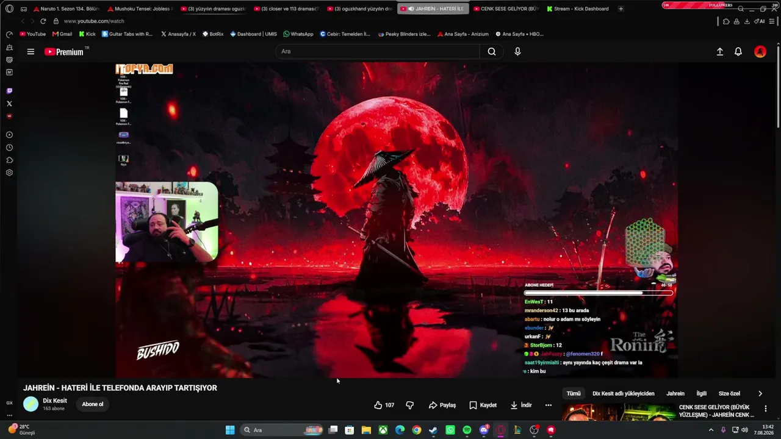Open Twitch in the Opera sidebar

tap(9, 91)
